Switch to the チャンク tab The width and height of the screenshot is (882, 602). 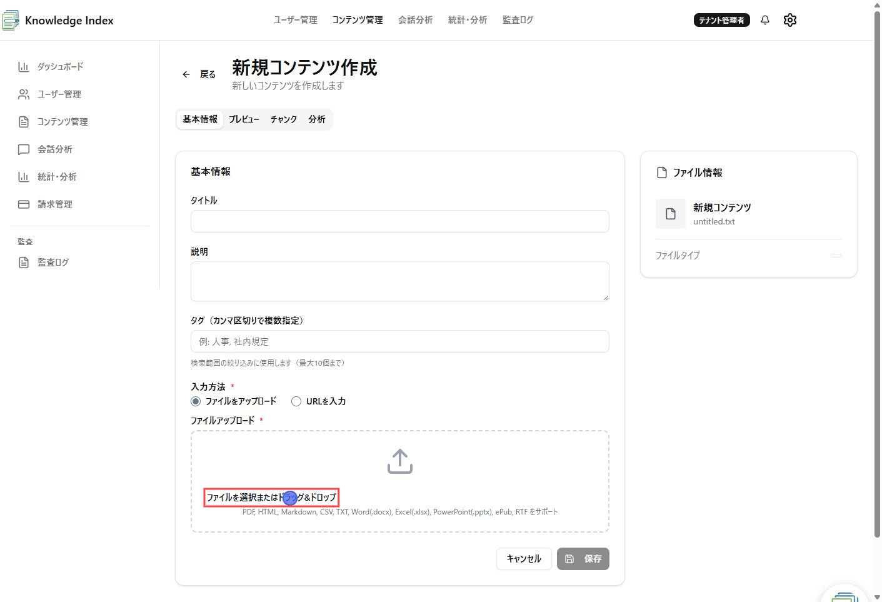pyautogui.click(x=284, y=119)
